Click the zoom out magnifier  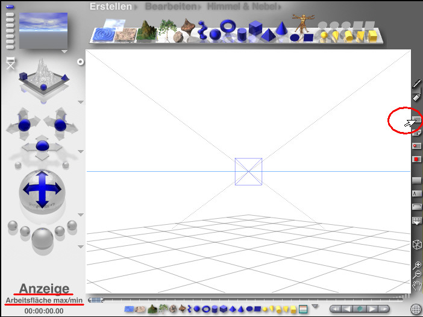pyautogui.click(x=417, y=275)
